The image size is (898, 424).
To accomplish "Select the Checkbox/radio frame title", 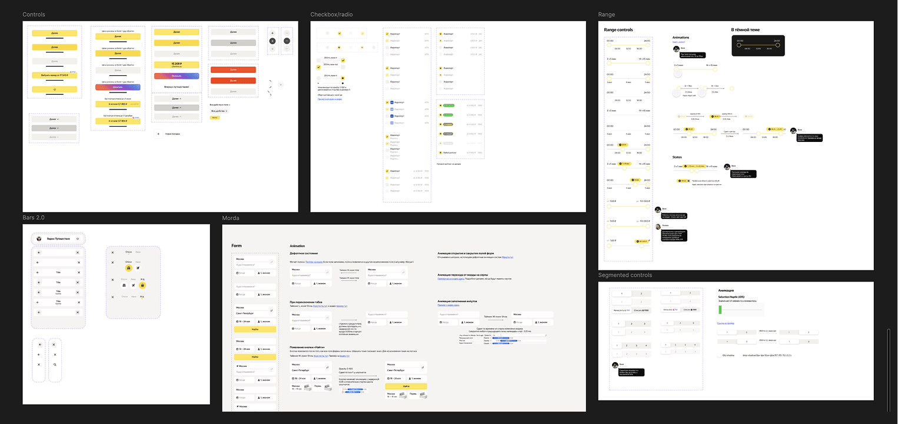I will click(x=332, y=14).
